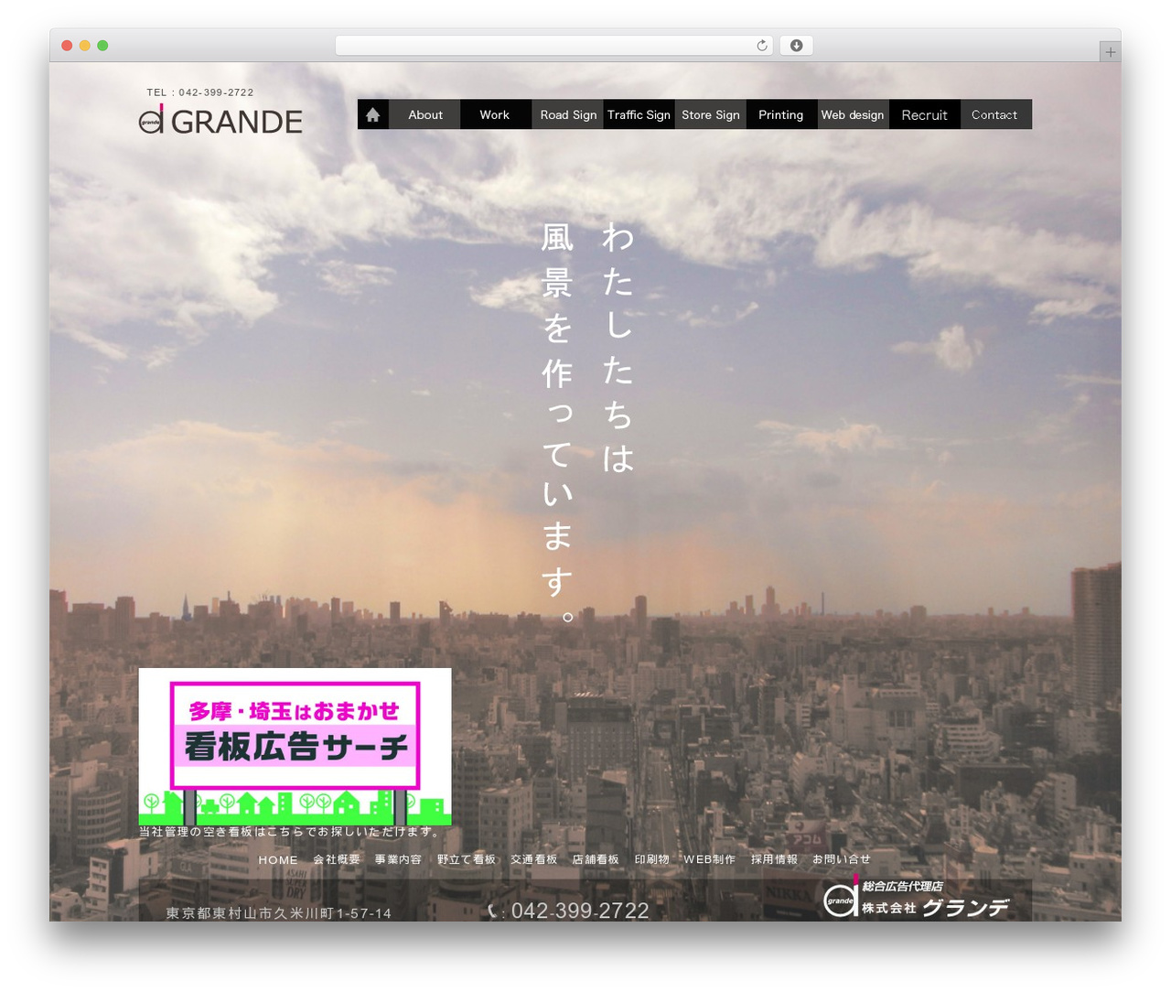Screen dimensions: 1171x992
Task: Open the 会社概要 footer link
Action: 337,859
